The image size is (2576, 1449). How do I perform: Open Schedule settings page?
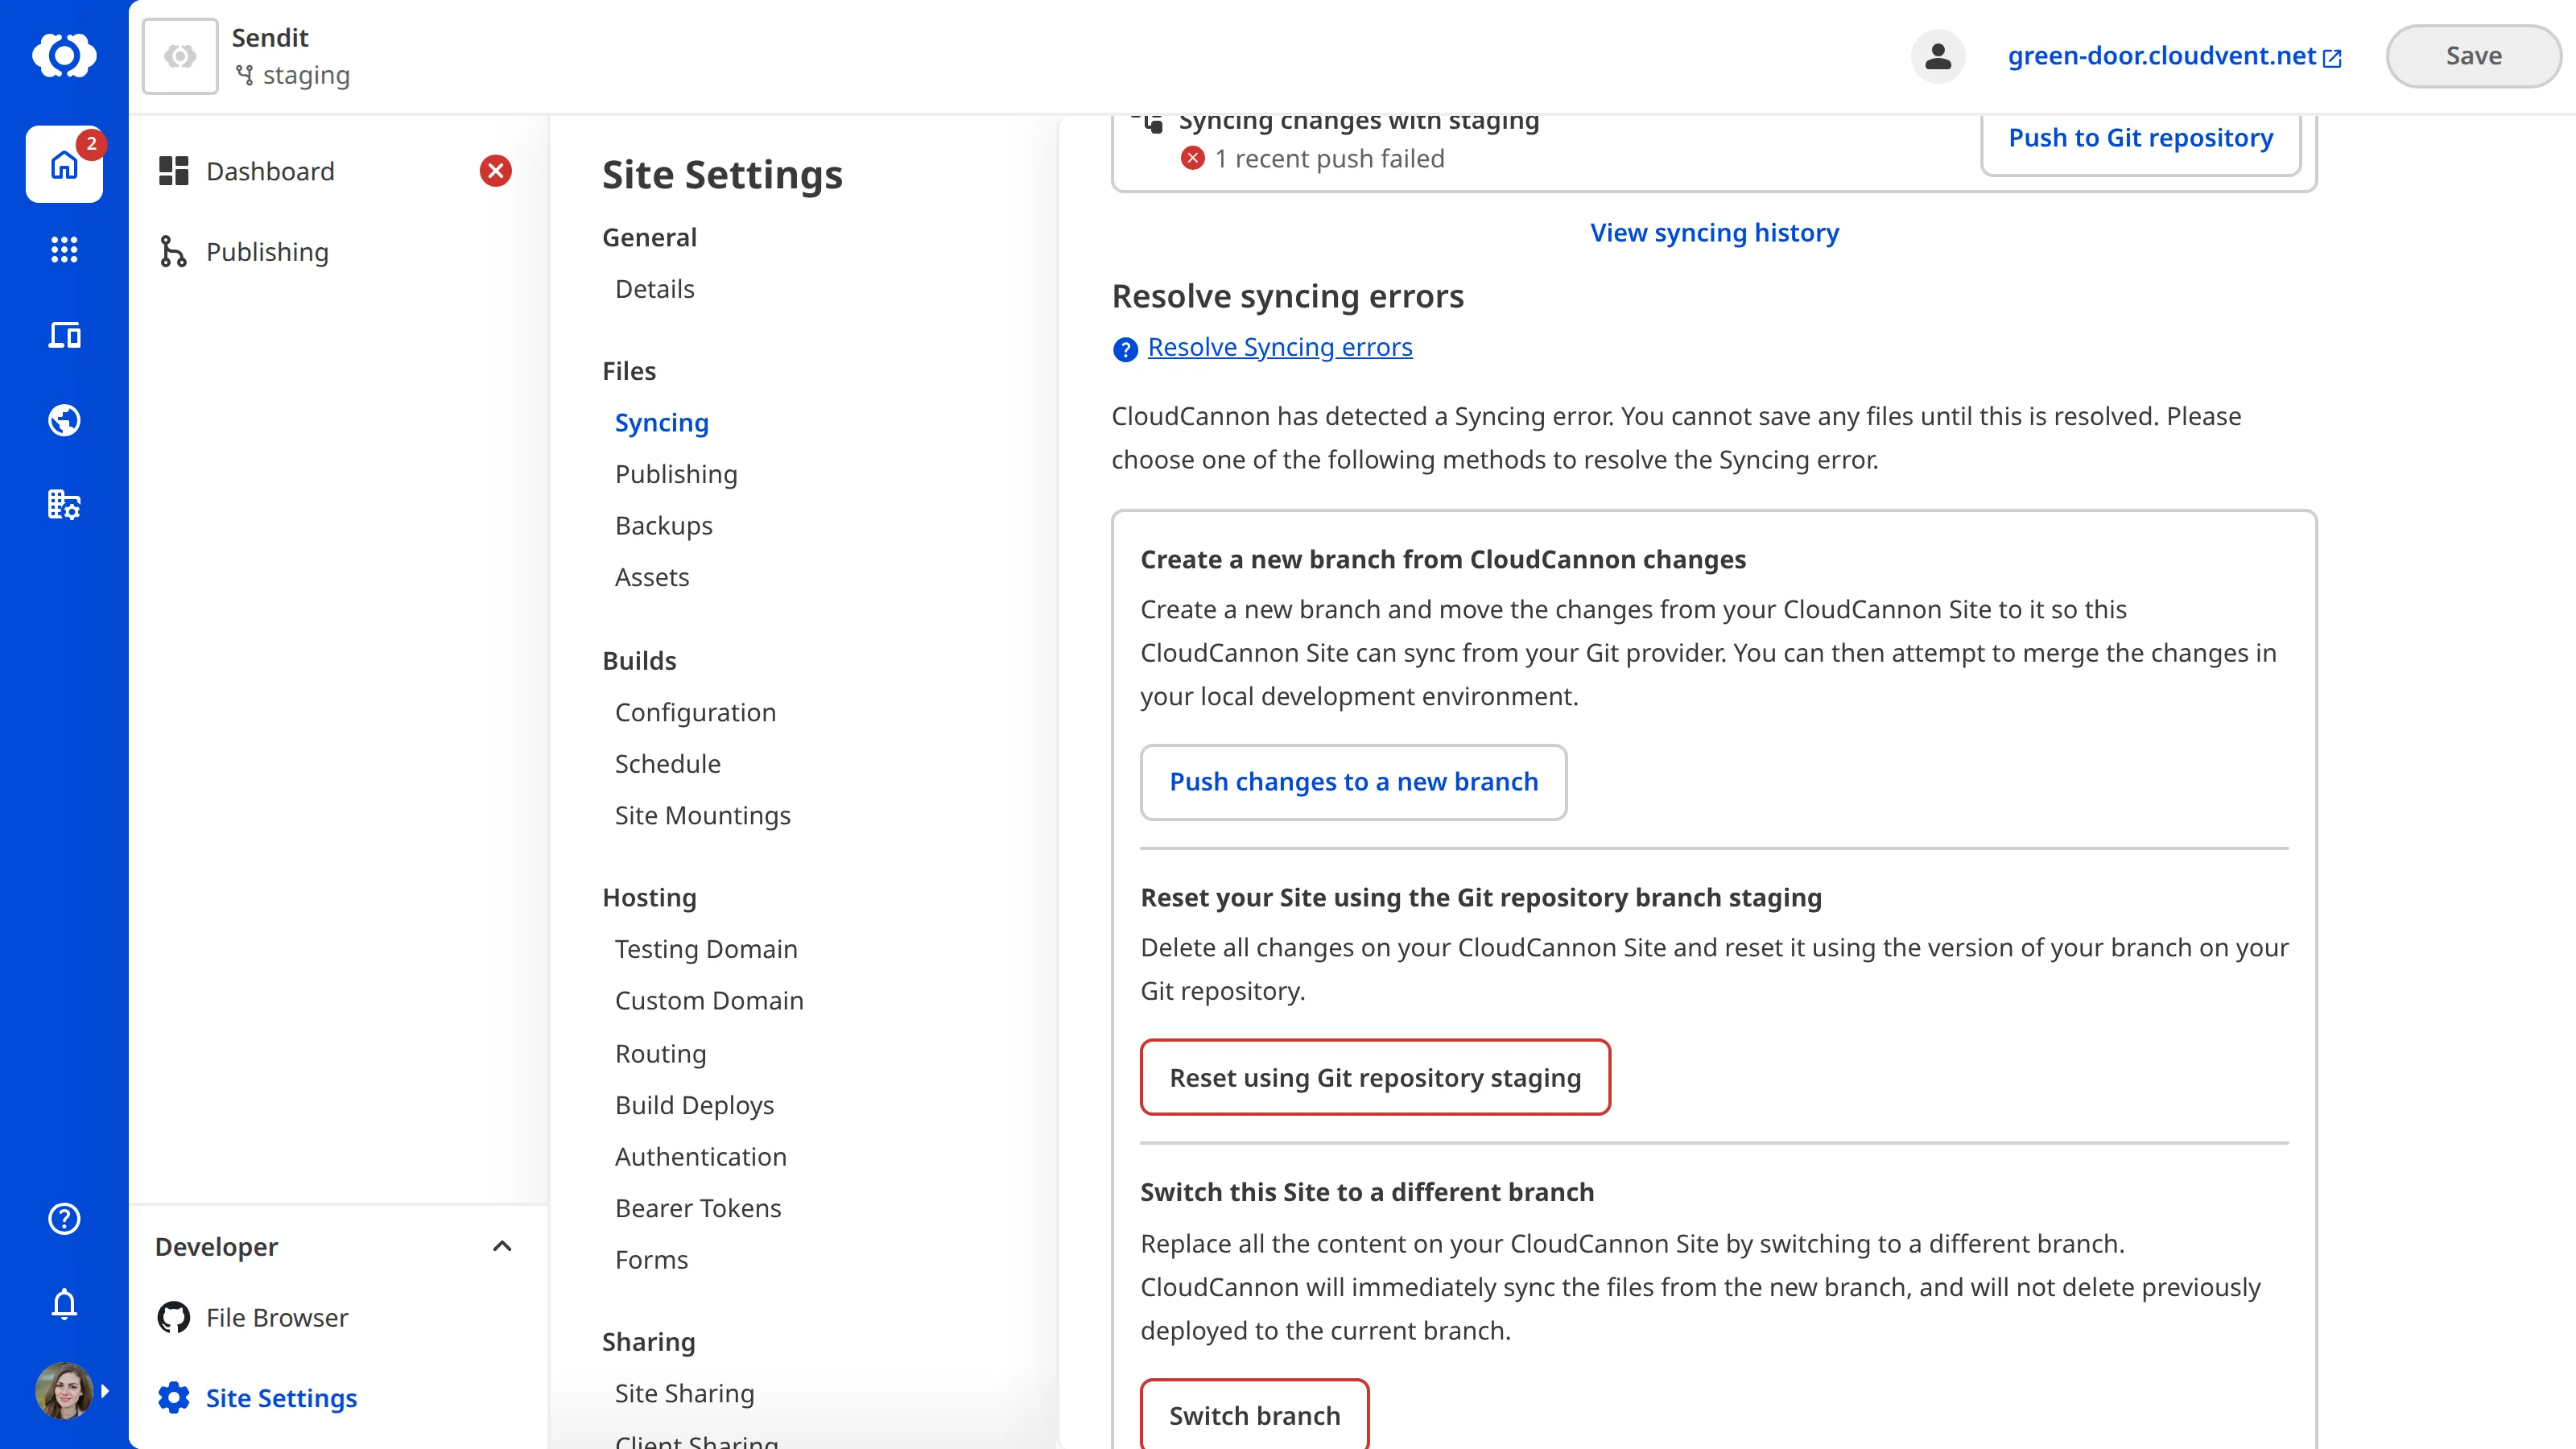click(x=667, y=764)
